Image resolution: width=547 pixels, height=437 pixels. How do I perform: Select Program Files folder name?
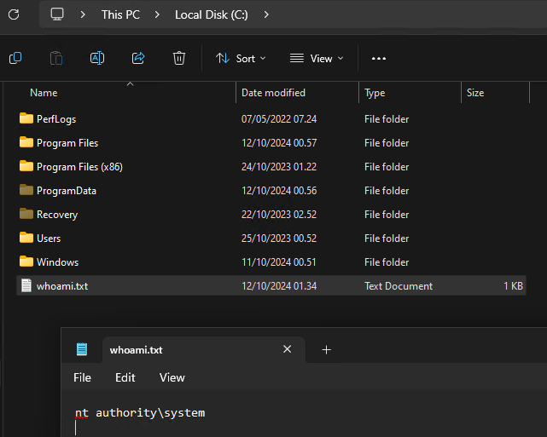67,143
